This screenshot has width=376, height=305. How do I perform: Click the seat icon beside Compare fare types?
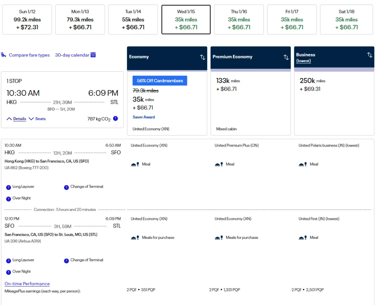(4, 55)
